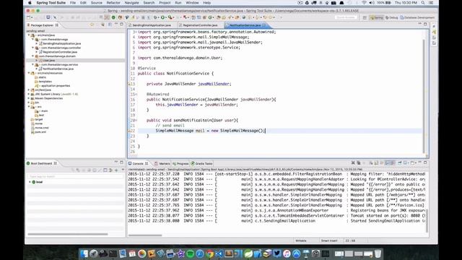Image resolution: width=462 pixels, height=260 pixels.
Task: Open the Progress tab
Action: click(180, 164)
